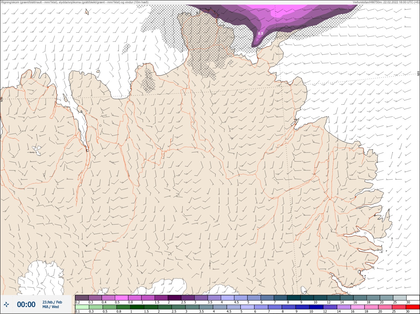
Task: Select the light pink swatch at 16 in lower legend
Action: 358,307
